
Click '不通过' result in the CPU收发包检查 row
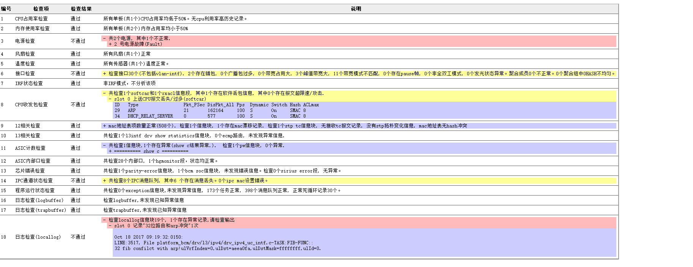[x=78, y=104]
